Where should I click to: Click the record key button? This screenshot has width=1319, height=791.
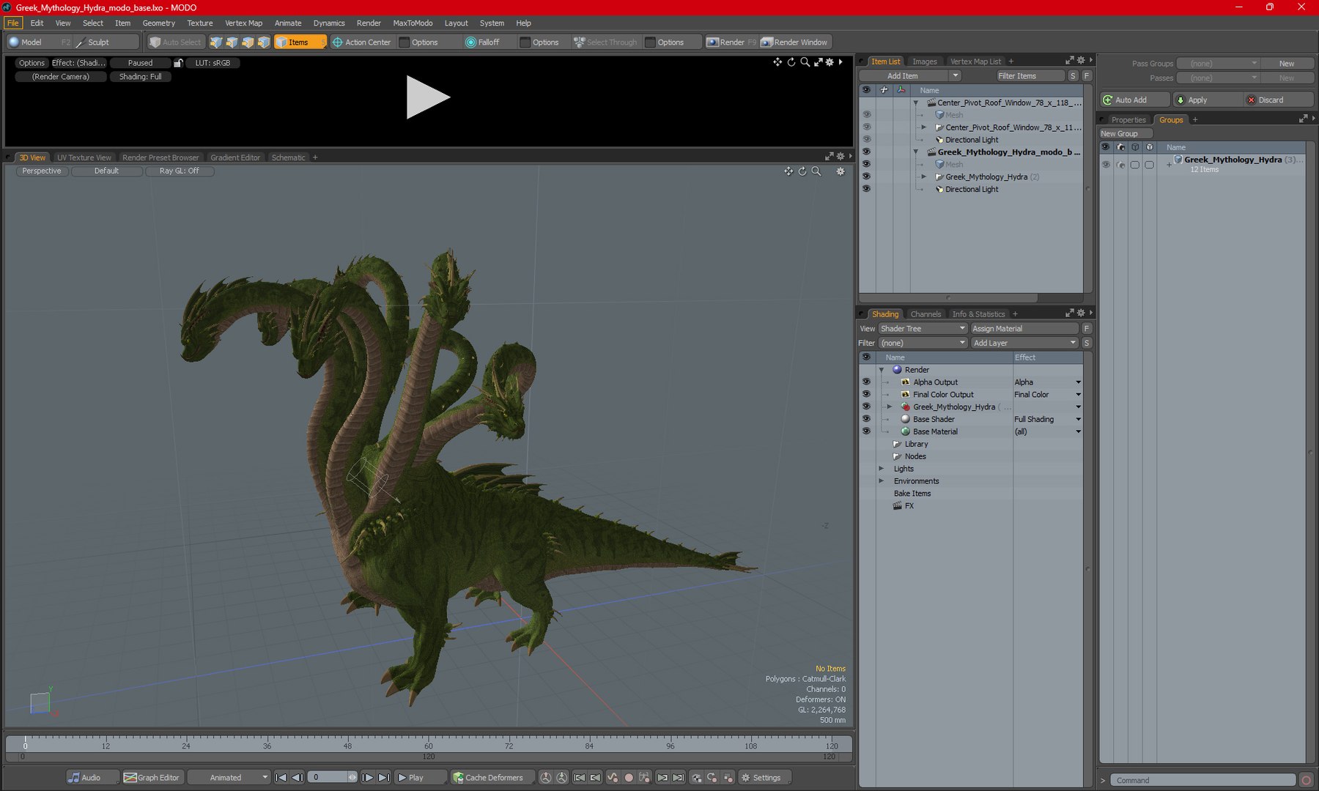tap(629, 778)
